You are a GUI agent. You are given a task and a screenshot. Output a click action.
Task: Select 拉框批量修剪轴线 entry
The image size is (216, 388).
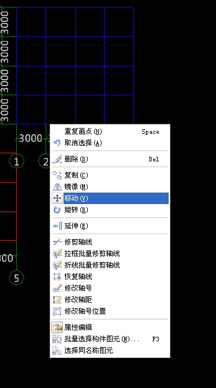click(x=110, y=254)
